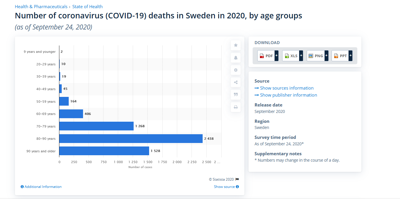Click the flag icon next to Statista 2020
The height and width of the screenshot is (199, 400).
(x=237, y=179)
